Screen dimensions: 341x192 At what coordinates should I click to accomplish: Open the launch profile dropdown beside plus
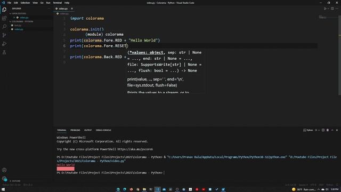[319, 130]
